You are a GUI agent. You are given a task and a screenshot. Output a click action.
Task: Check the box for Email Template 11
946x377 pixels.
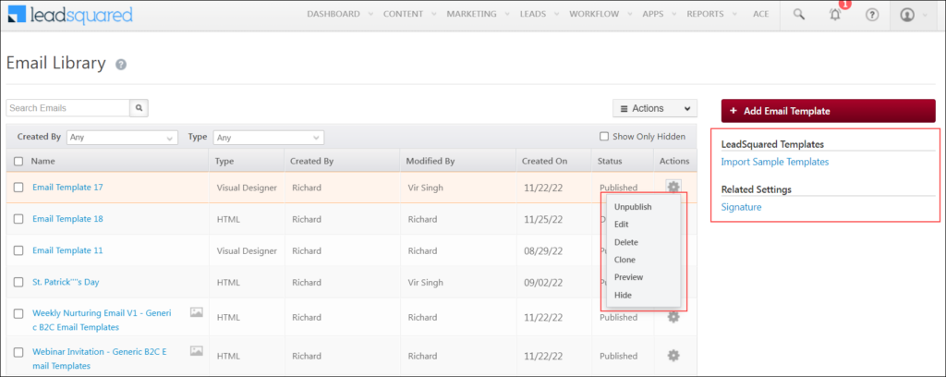pos(18,250)
